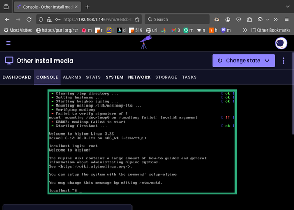The width and height of the screenshot is (294, 210).
Task: Open the user avatar menu
Action: click(281, 43)
